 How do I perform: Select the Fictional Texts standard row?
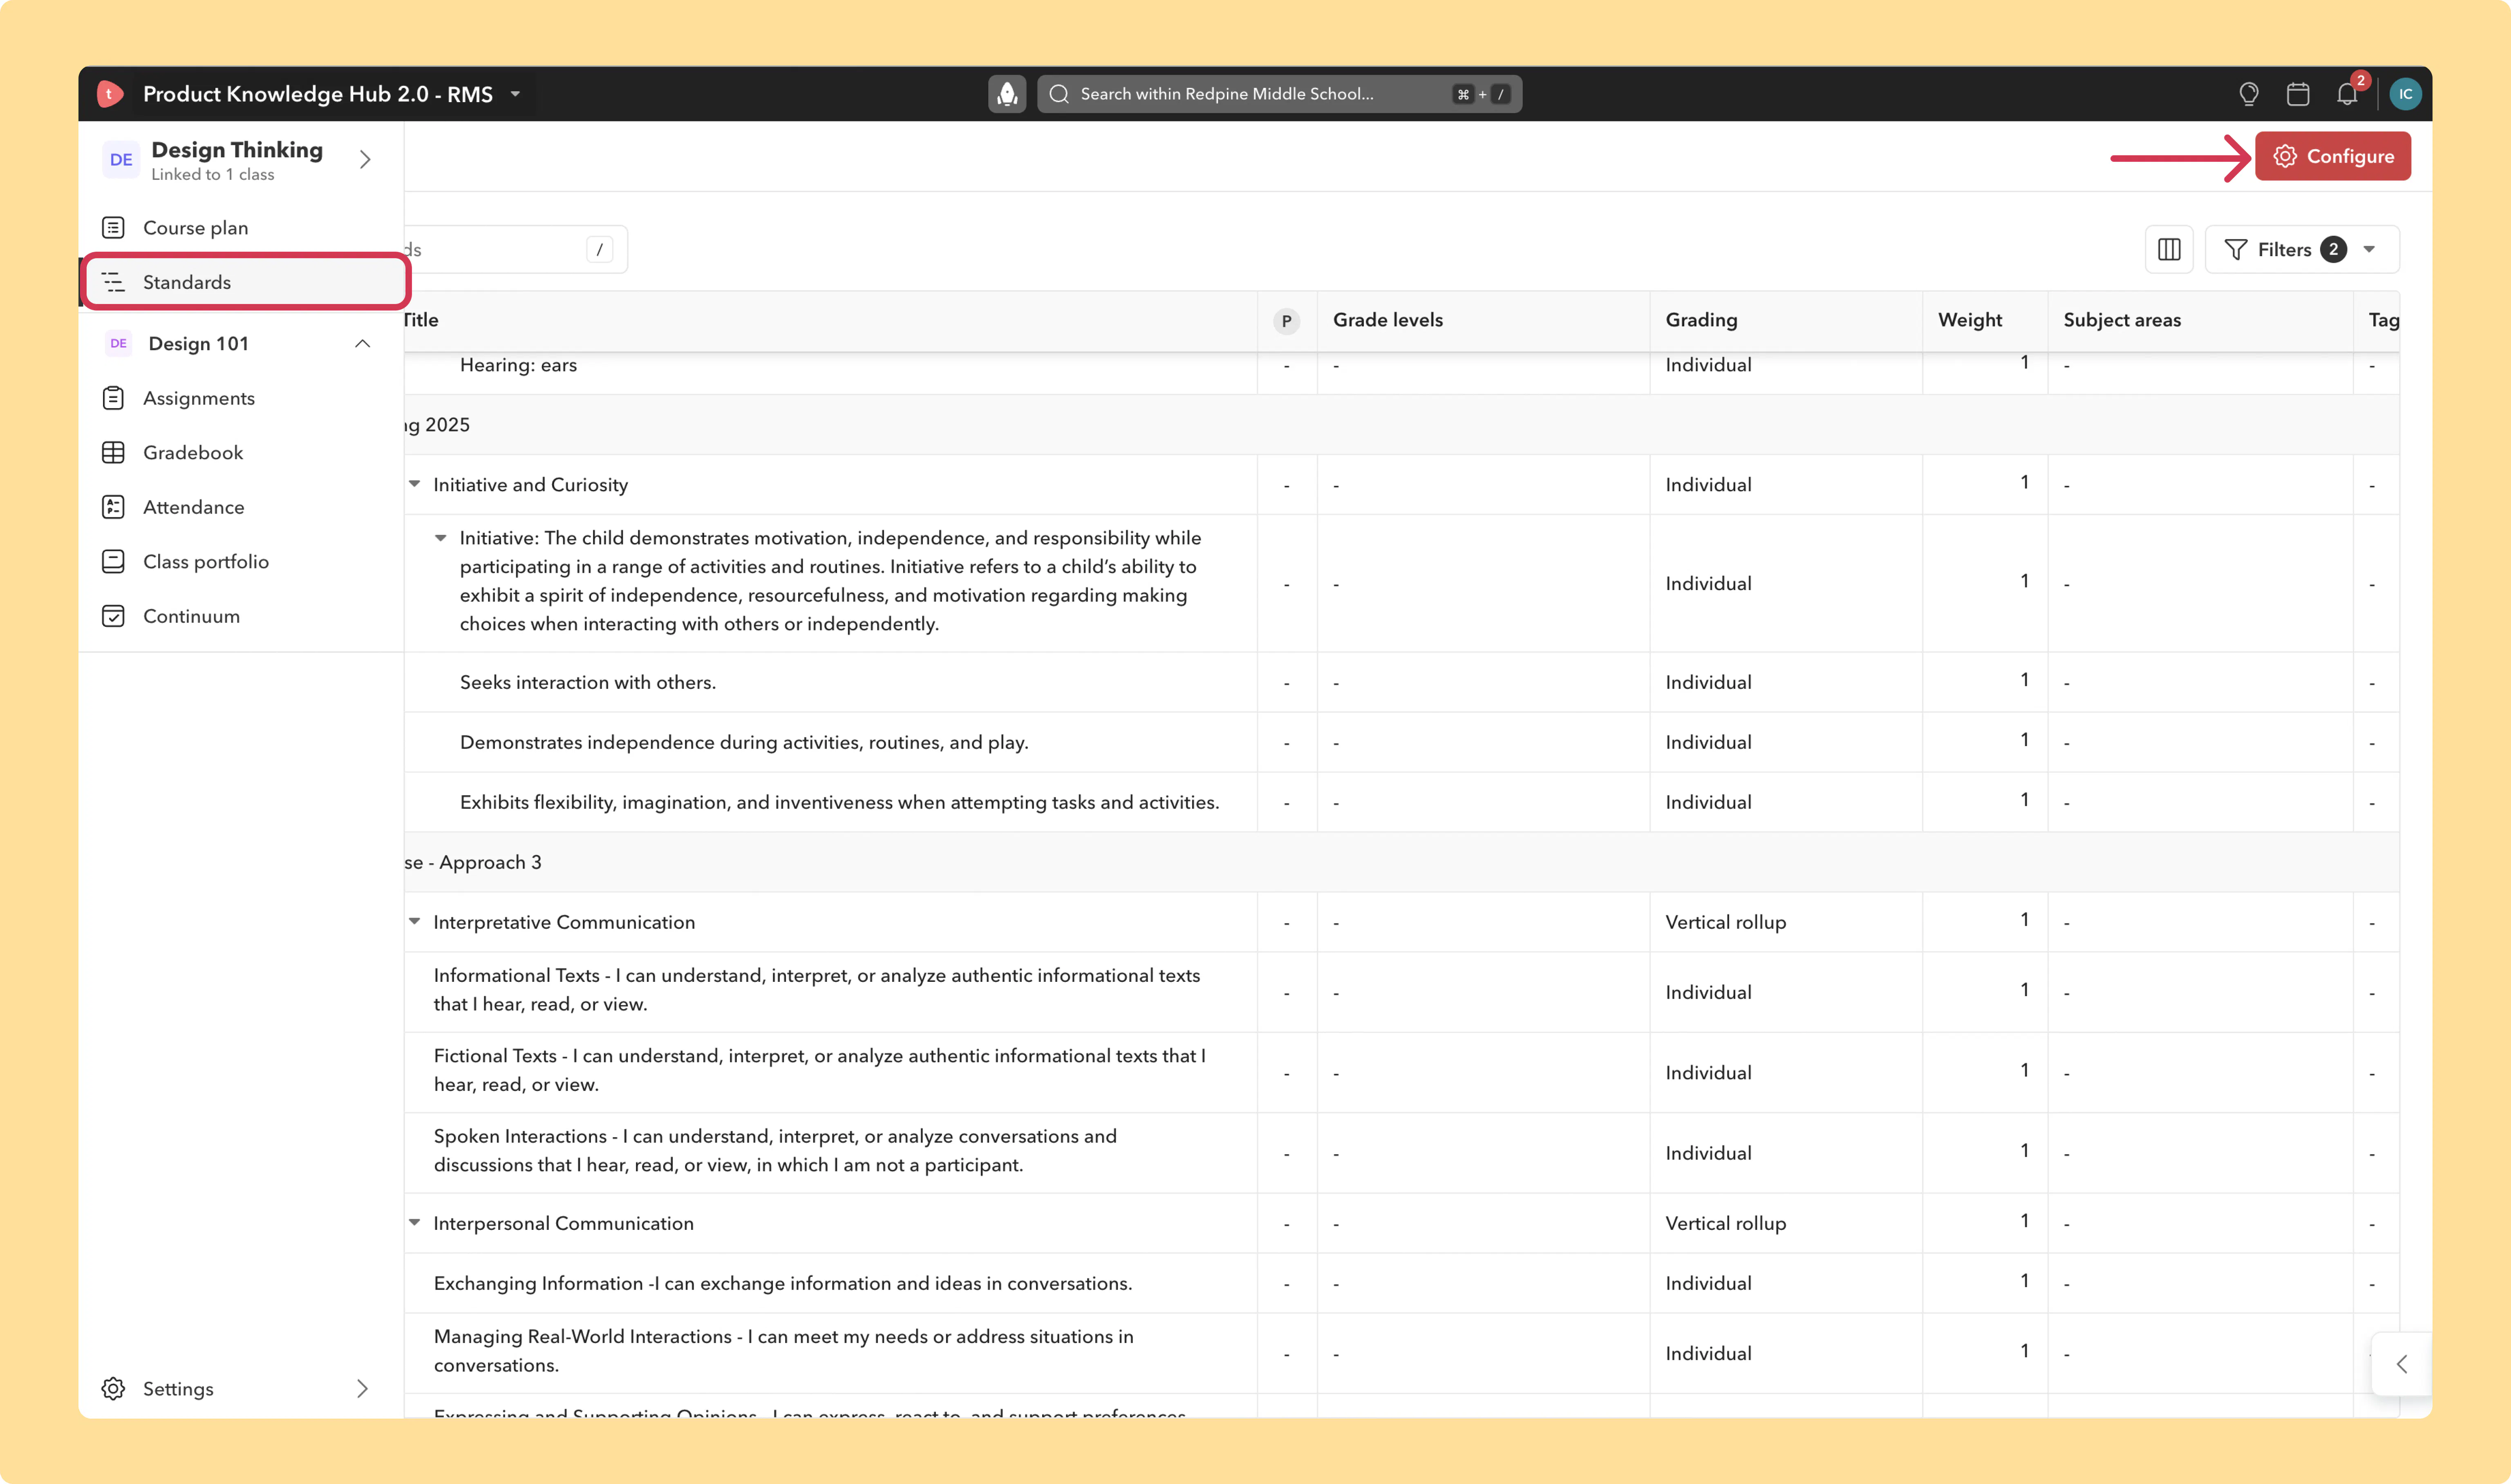point(1401,1072)
